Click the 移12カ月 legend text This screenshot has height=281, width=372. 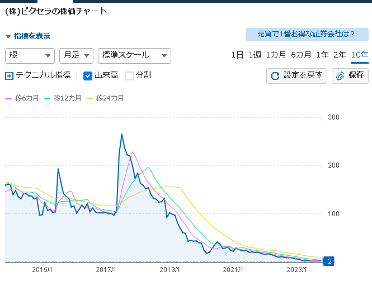[67, 98]
